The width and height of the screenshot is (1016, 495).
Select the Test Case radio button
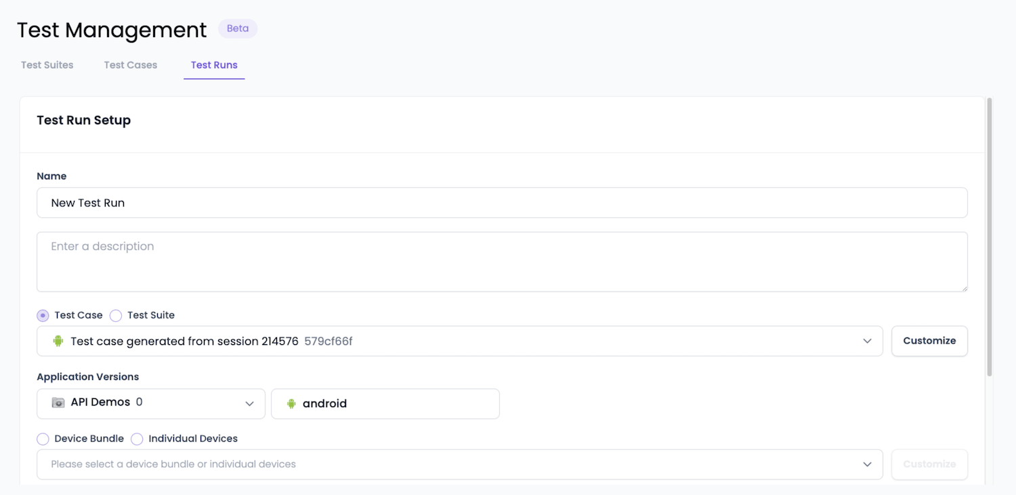[43, 315]
